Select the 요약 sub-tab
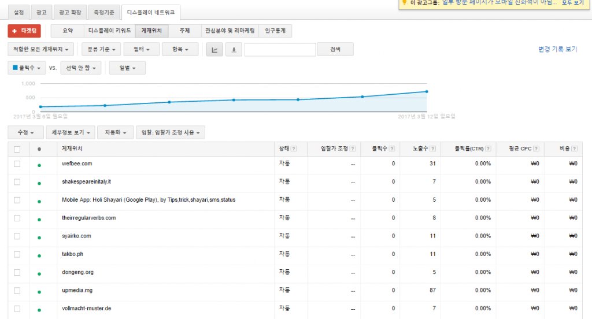The height and width of the screenshot is (319, 592). point(68,31)
